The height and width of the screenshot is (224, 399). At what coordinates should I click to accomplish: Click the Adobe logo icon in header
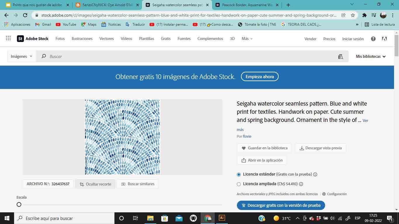[x=384, y=39]
